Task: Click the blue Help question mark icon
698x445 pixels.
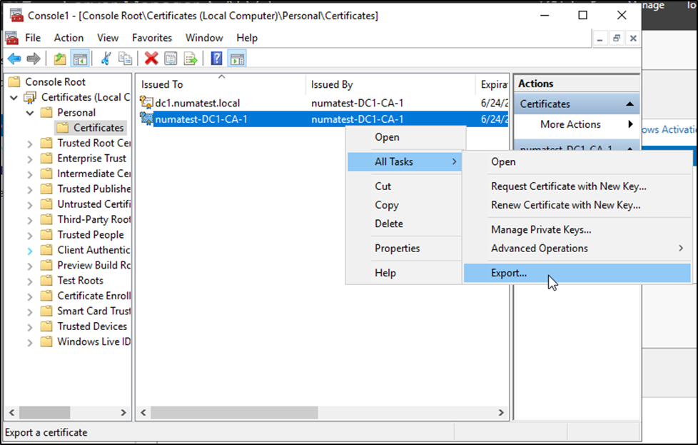Action: point(217,59)
